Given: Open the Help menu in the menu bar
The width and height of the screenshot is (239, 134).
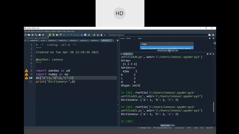Looking at the screenshot, I should click(72, 31).
